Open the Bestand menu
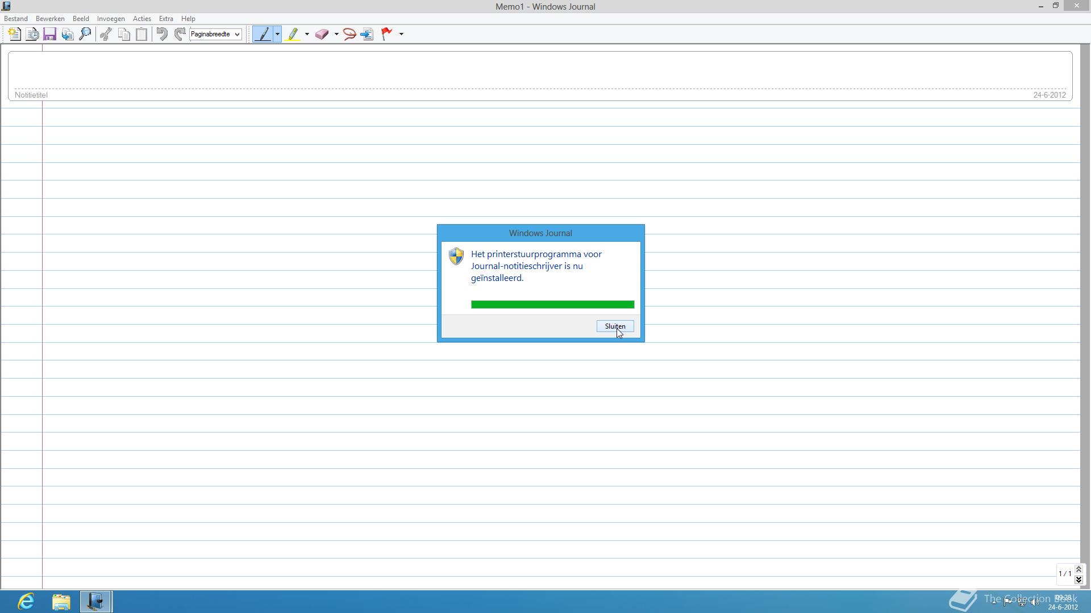The height and width of the screenshot is (613, 1091). tap(16, 19)
